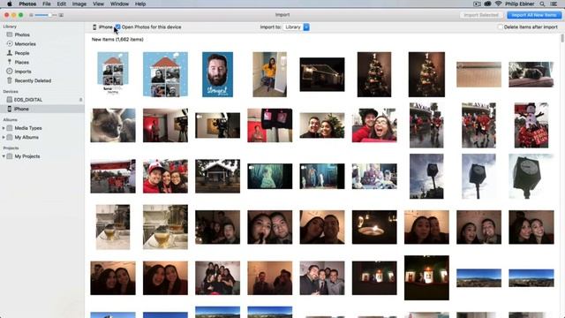Screen dimensions: 565x318
Task: Select the woman in yellow sweater thumbnail
Action: [x=269, y=74]
